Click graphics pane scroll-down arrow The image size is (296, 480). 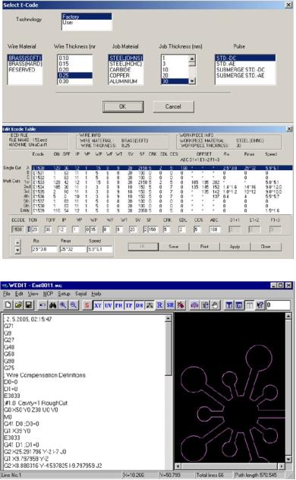[288, 459]
